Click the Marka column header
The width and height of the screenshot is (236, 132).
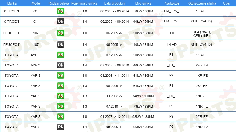point(12,3)
